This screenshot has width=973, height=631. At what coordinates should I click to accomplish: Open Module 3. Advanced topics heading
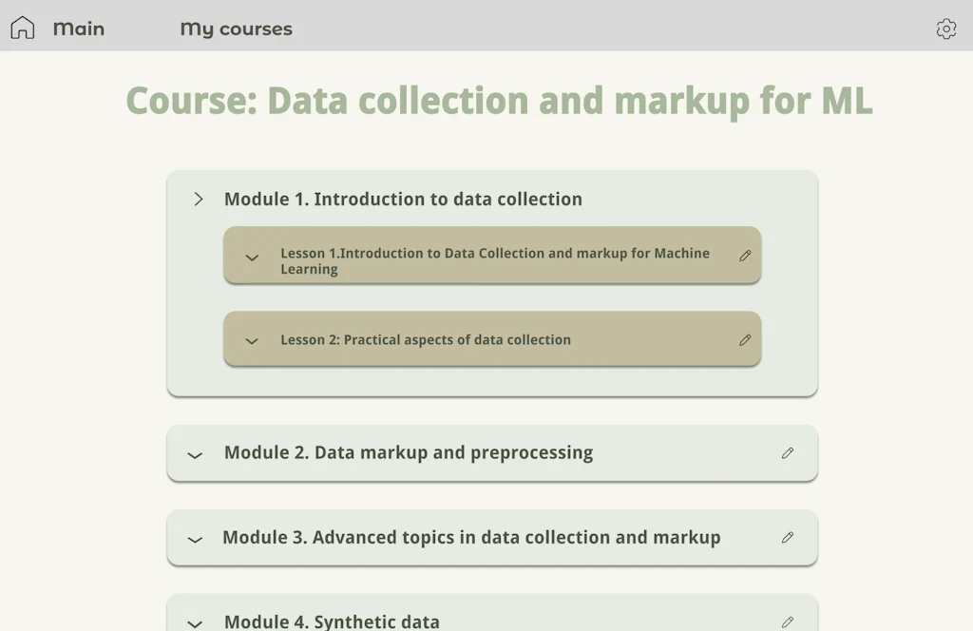pyautogui.click(x=471, y=538)
